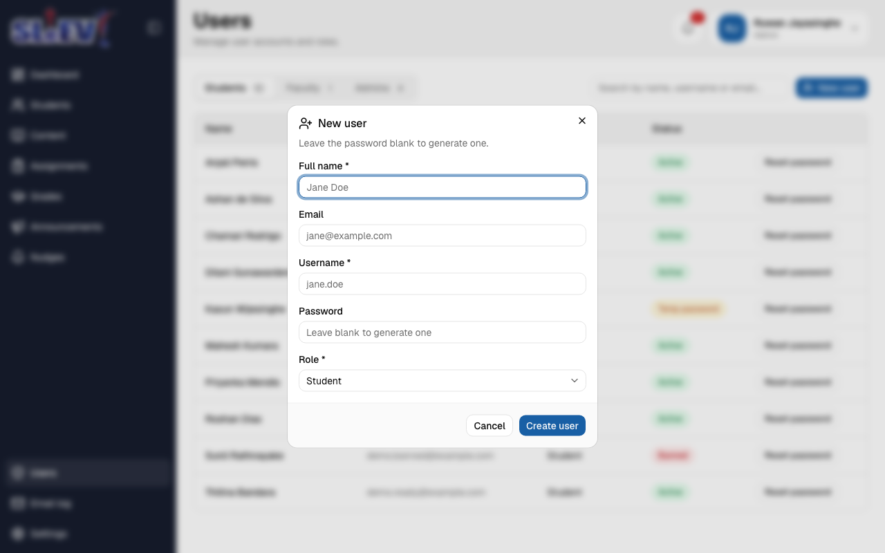Focus the Full name field

click(x=442, y=187)
